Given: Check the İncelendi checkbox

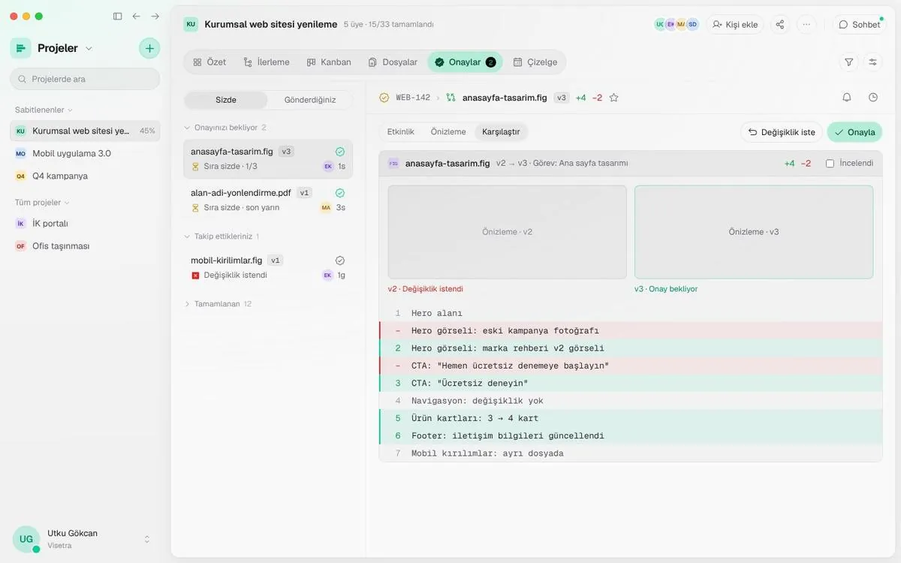Looking at the screenshot, I should click(x=830, y=164).
